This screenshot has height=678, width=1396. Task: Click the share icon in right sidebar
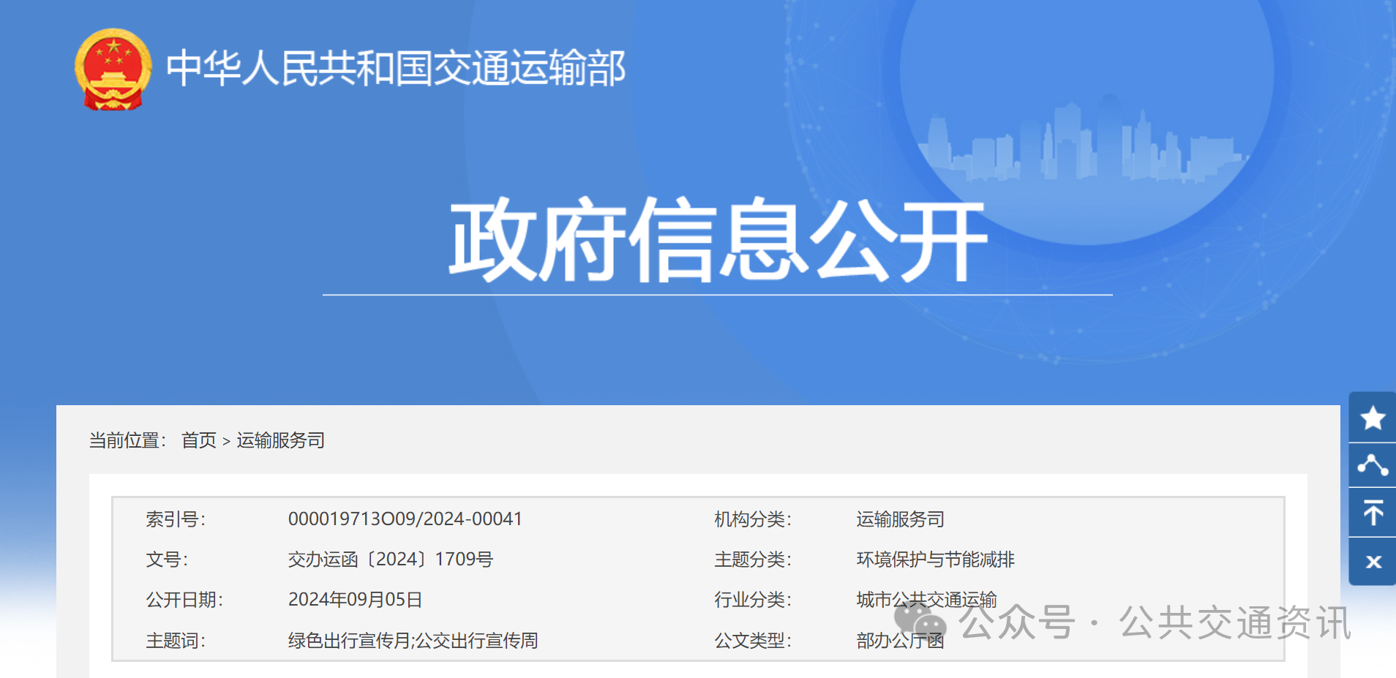(1373, 465)
